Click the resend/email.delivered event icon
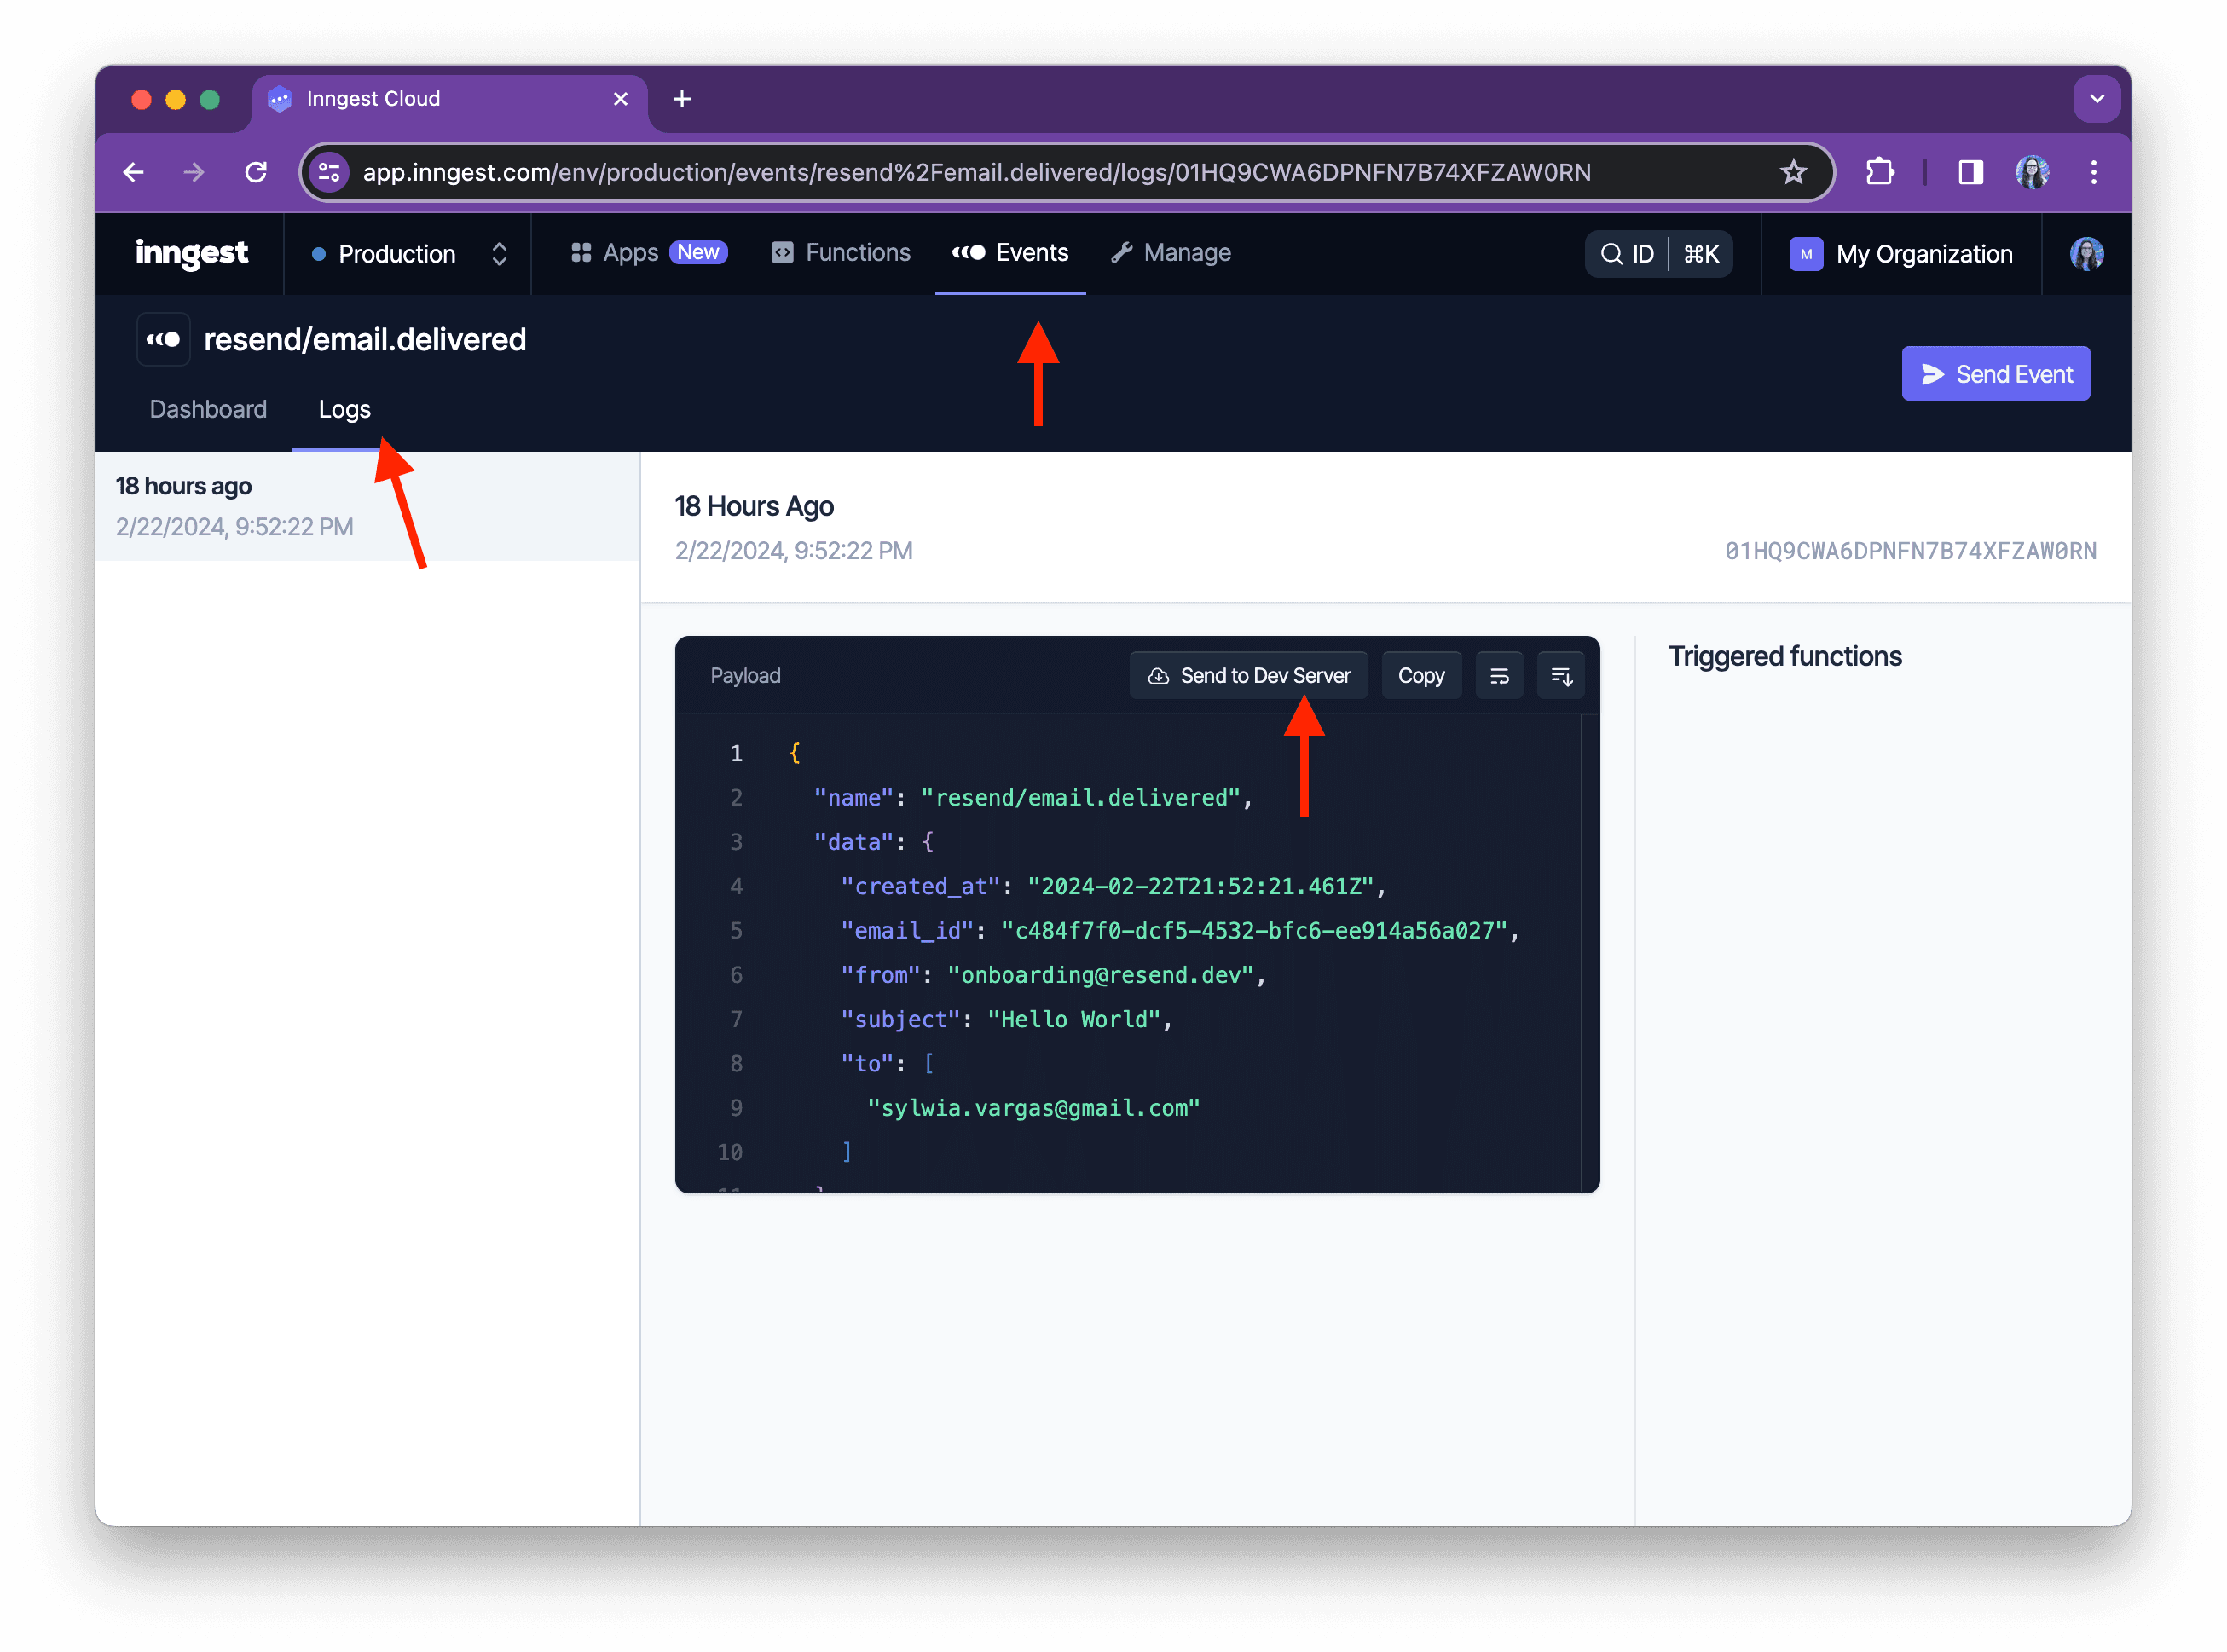 (162, 339)
